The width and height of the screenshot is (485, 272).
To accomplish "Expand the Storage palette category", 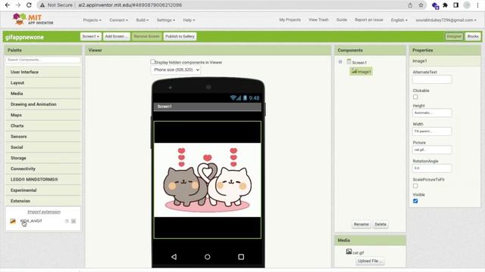I will click(x=43, y=158).
